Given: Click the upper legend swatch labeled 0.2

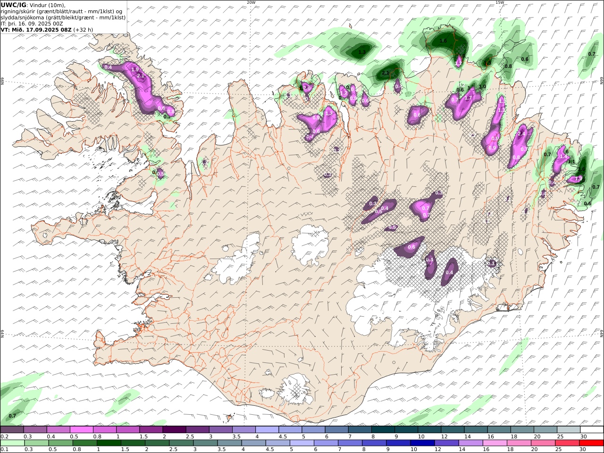Looking at the screenshot, I should 12,429.
